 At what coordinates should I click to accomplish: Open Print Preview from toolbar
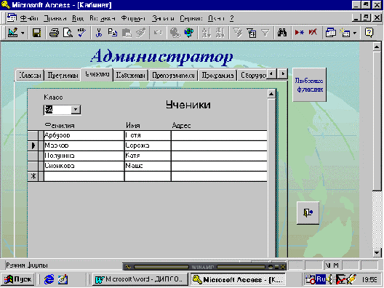coord(68,33)
